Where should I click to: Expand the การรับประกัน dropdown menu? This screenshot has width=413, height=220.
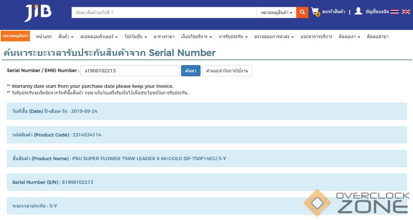point(233,37)
